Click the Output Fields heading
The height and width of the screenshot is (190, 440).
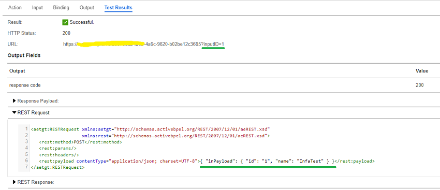point(24,55)
